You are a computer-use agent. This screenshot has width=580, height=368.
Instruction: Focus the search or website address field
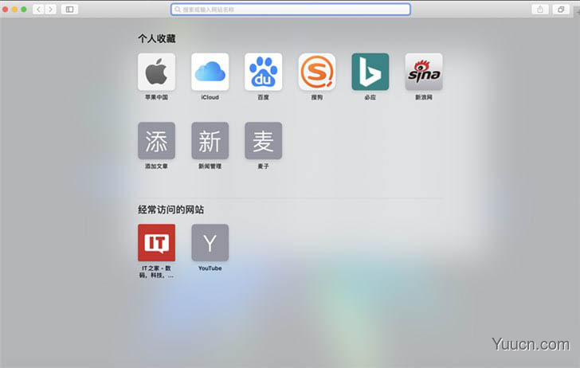(290, 10)
